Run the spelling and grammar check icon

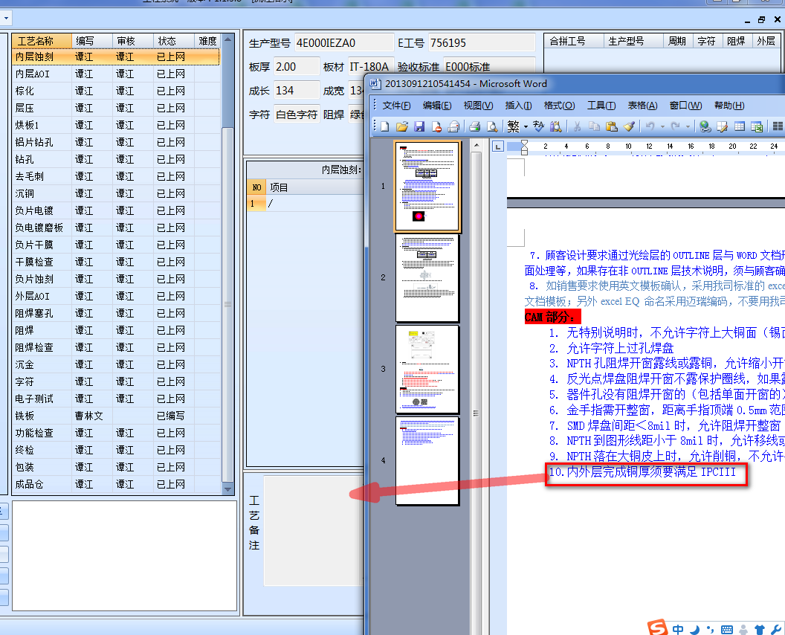click(x=539, y=126)
